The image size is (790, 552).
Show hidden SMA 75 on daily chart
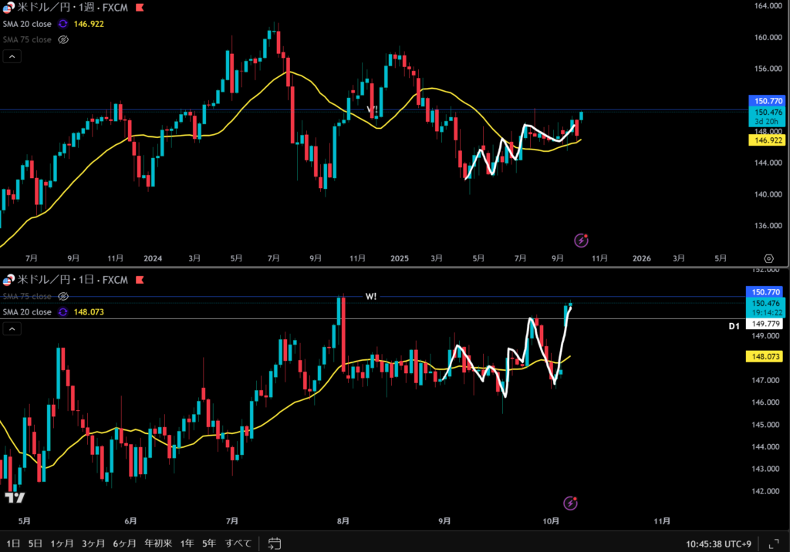tap(64, 296)
